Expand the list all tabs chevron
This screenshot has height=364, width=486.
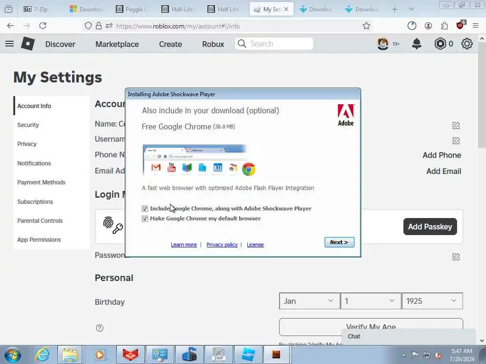(x=411, y=9)
